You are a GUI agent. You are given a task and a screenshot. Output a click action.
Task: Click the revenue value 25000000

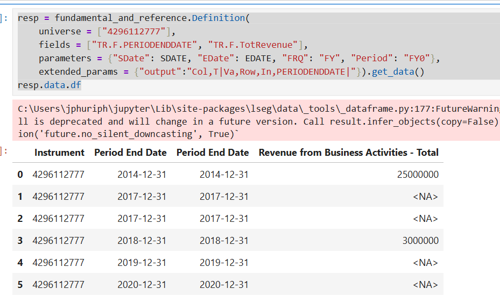point(416,175)
